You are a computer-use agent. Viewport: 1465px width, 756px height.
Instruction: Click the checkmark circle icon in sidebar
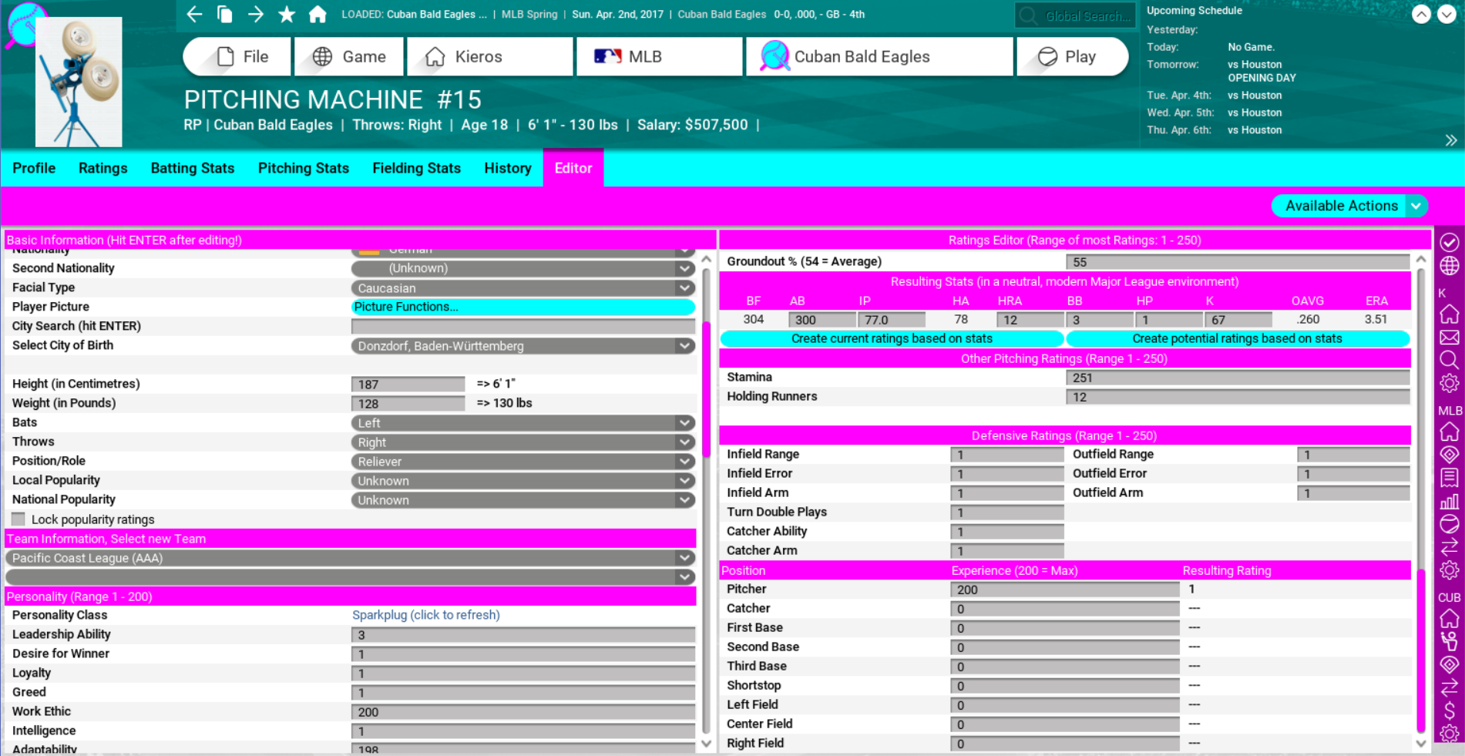pos(1450,242)
